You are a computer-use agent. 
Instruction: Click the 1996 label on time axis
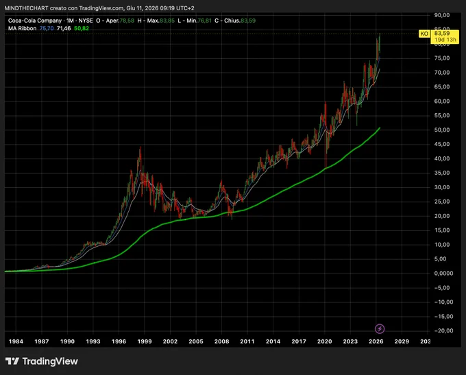(x=119, y=341)
